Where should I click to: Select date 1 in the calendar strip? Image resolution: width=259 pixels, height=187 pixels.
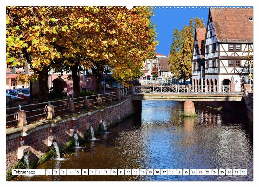[x=49, y=172]
